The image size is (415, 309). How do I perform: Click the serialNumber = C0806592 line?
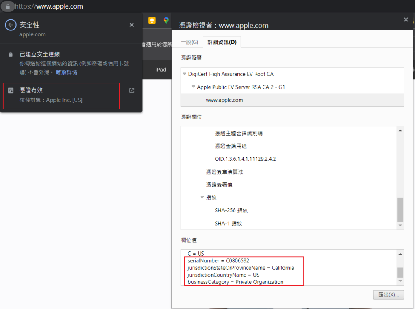pos(218,260)
